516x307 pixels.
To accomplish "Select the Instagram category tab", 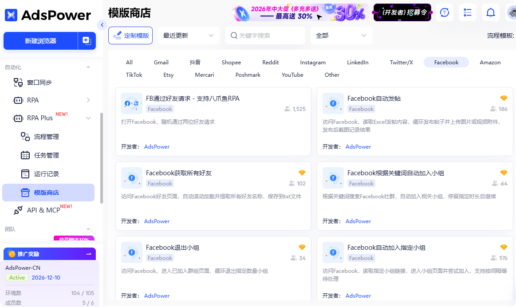I will [x=313, y=62].
